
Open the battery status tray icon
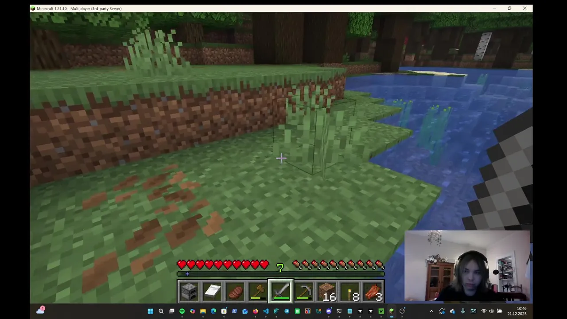pos(500,311)
